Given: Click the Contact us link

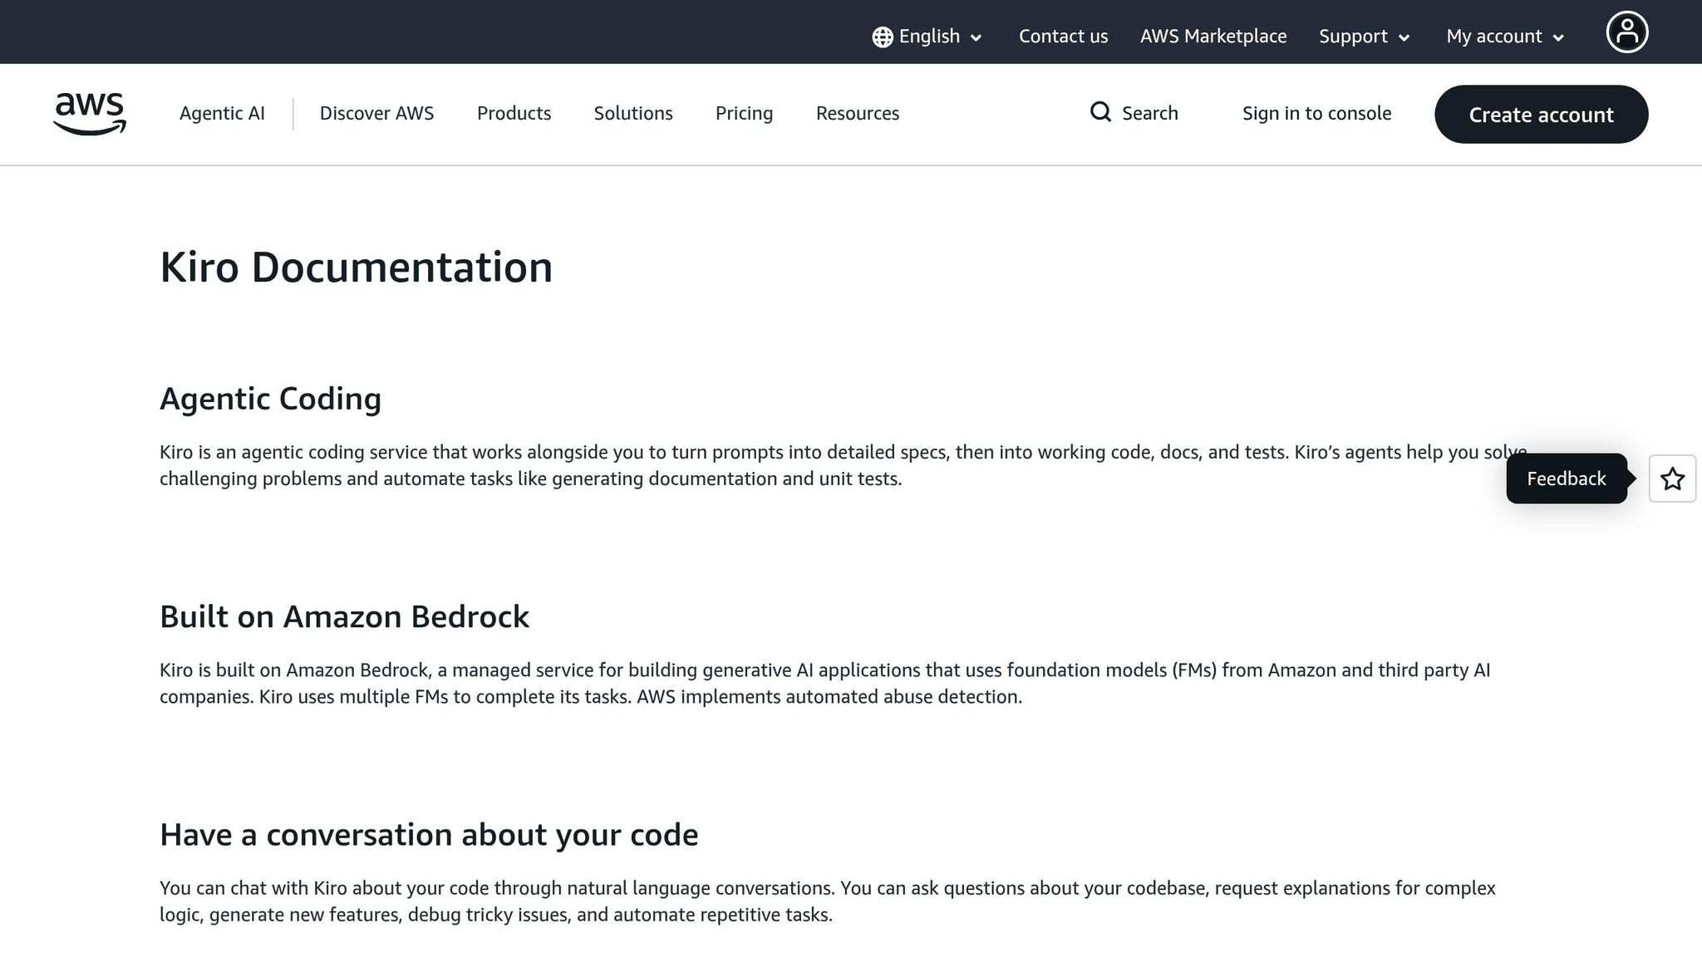Looking at the screenshot, I should [1063, 37].
